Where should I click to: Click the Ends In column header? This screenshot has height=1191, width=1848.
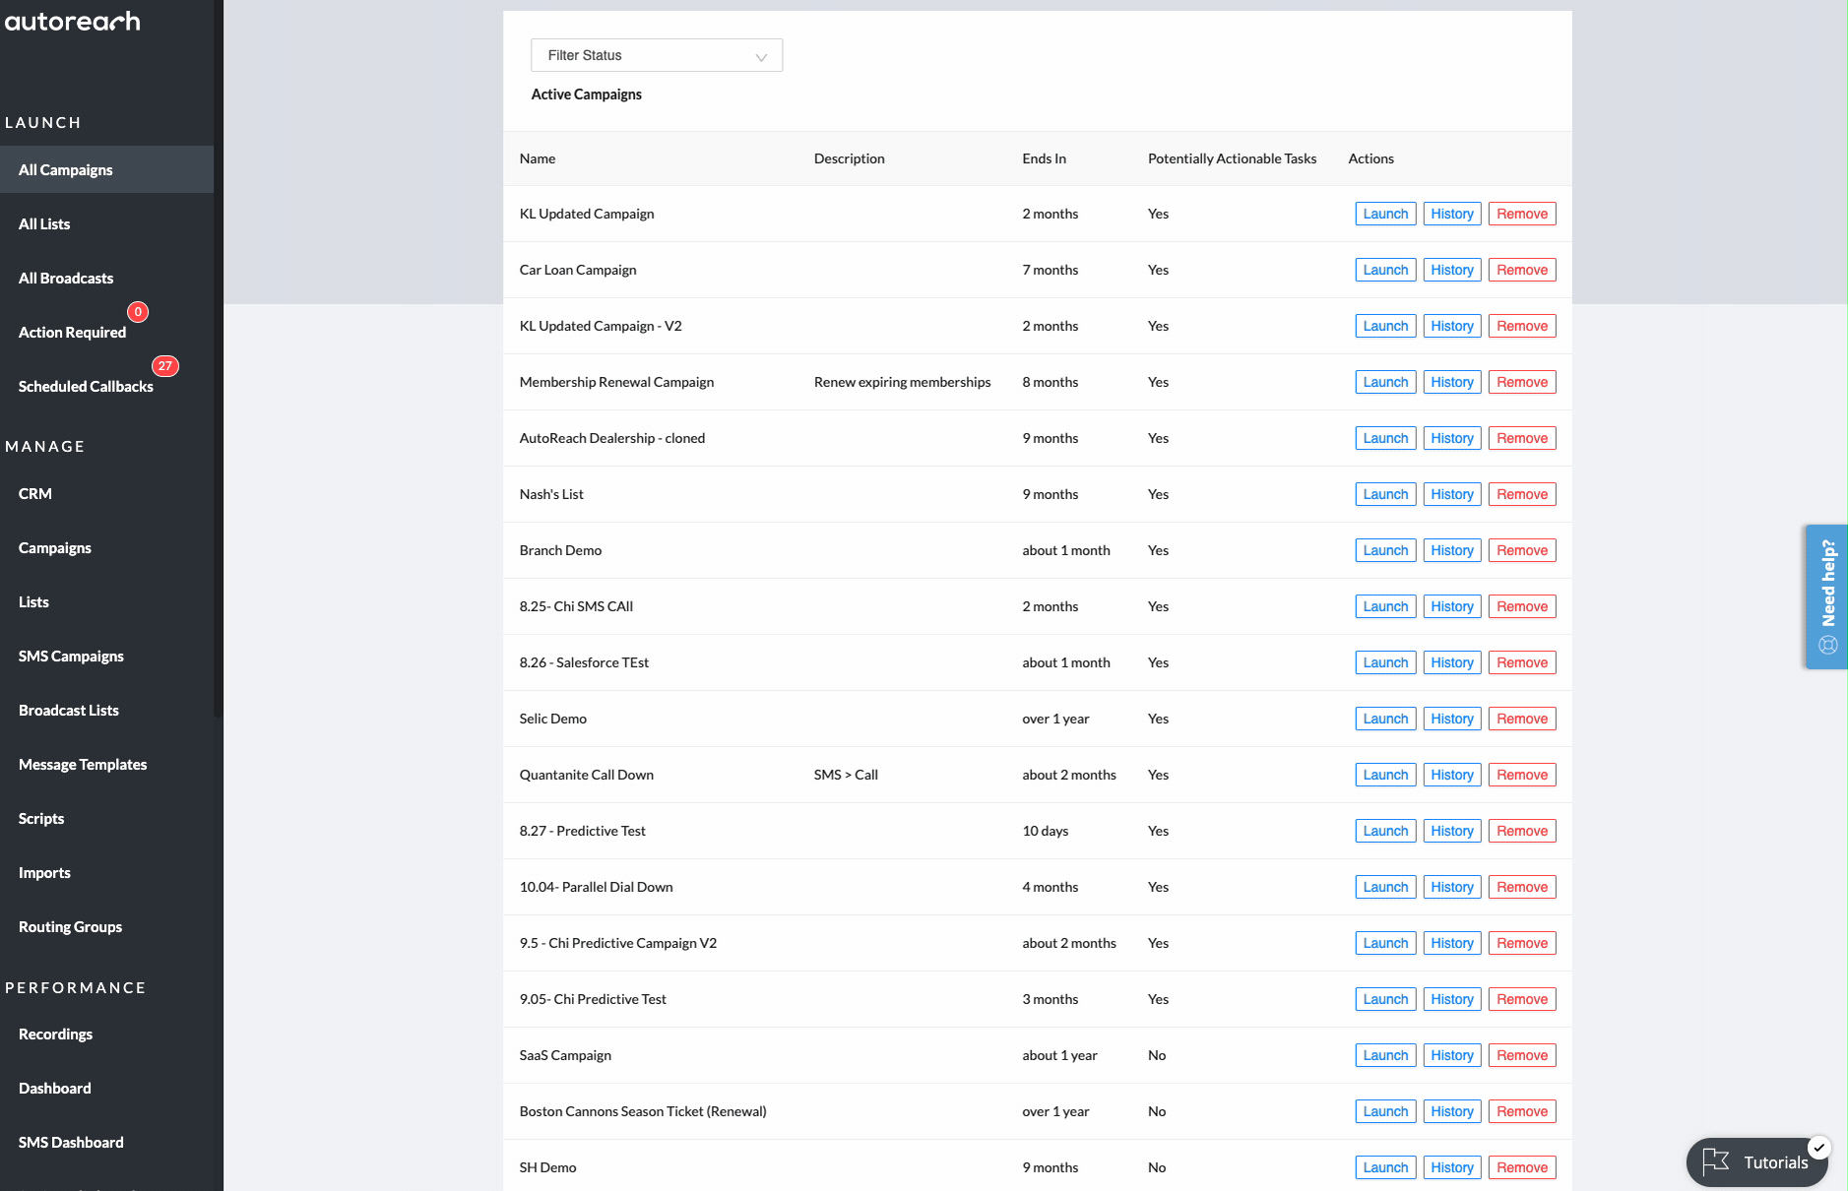coord(1044,158)
